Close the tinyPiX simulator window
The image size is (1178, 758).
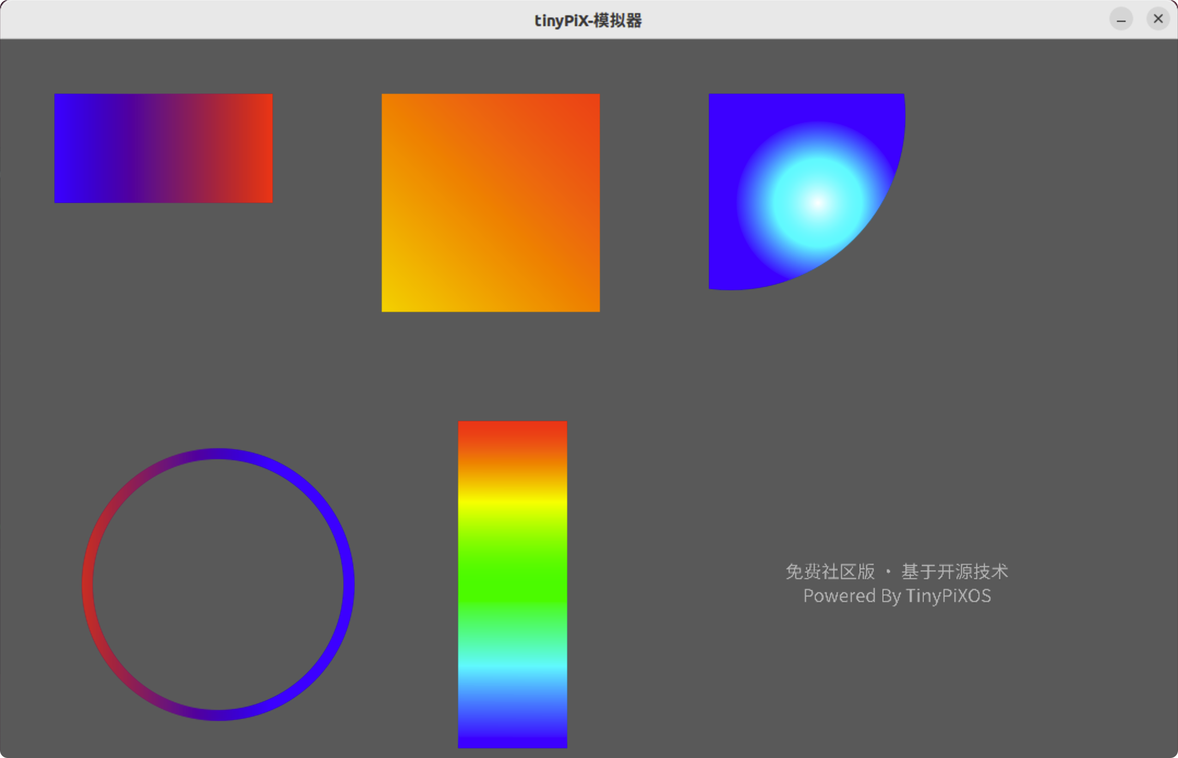click(x=1158, y=19)
